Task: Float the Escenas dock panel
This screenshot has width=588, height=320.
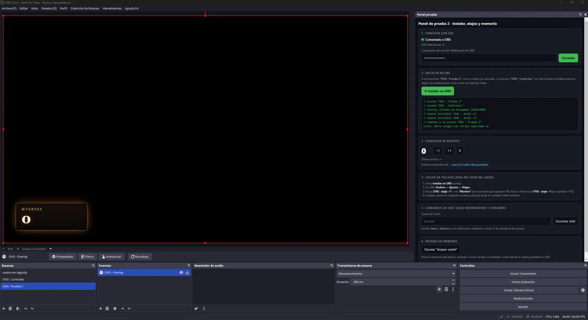Action: (x=93, y=266)
